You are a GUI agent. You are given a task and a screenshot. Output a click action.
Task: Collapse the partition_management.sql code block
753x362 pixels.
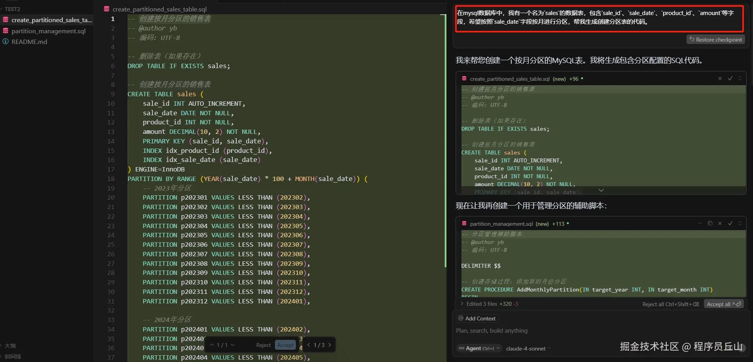[740, 223]
